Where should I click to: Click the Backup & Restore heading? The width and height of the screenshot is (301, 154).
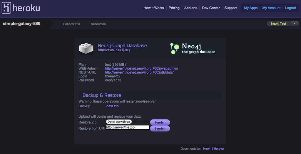102,95
